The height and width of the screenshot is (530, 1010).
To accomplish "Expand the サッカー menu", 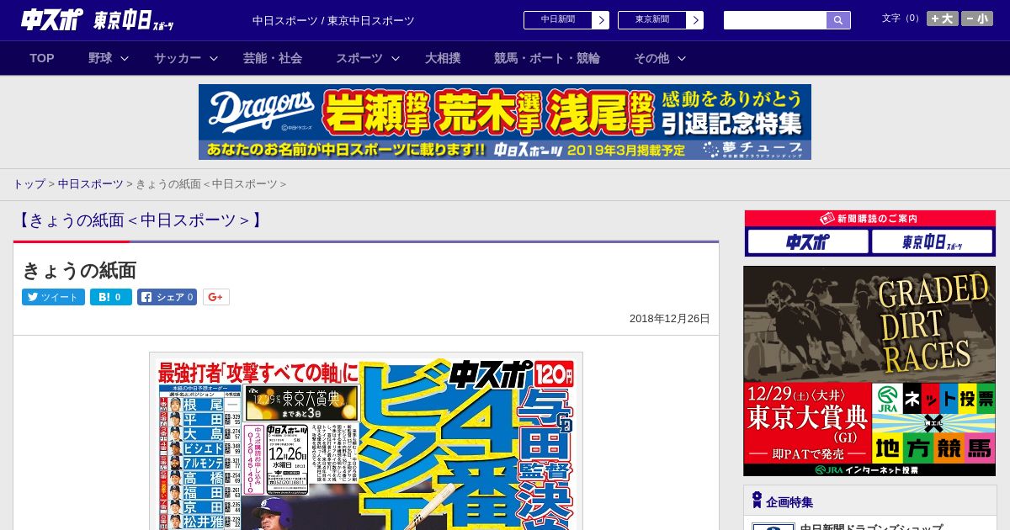I will coord(186,58).
